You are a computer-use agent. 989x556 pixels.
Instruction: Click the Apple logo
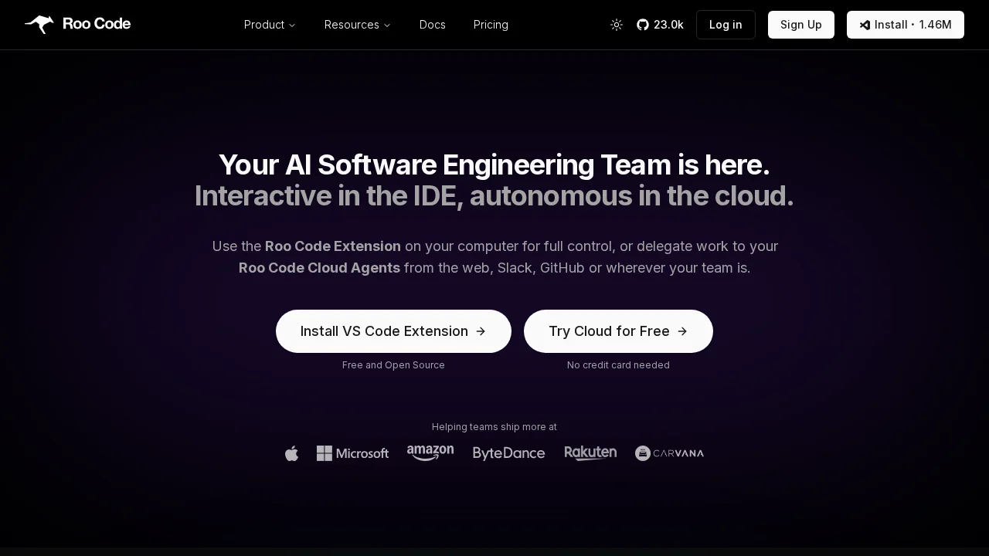(x=291, y=453)
